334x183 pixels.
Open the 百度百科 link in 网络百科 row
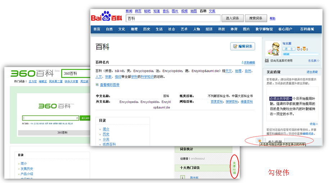point(217,102)
